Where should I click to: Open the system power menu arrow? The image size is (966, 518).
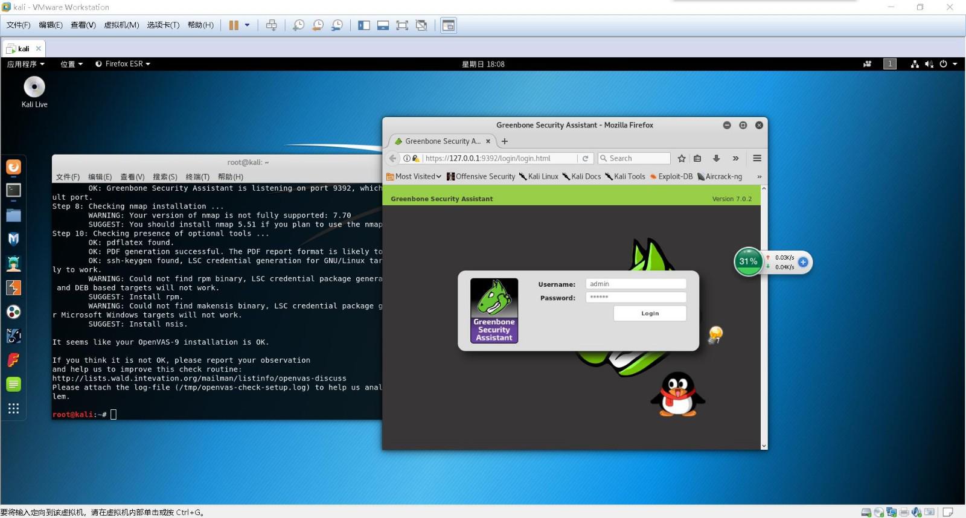click(x=955, y=64)
